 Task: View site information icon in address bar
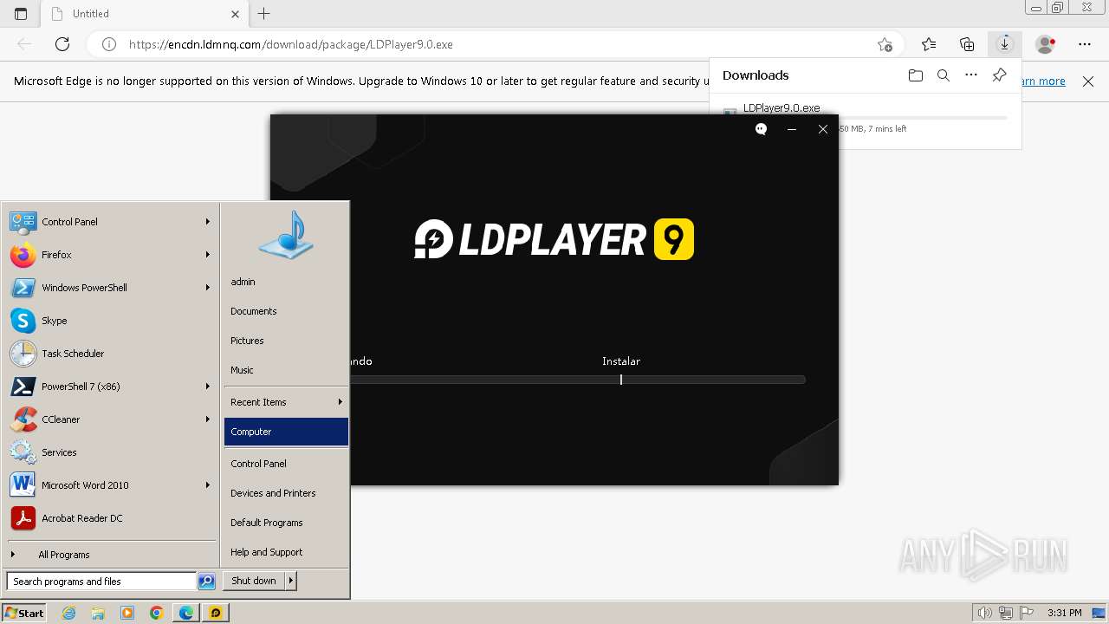(x=109, y=44)
